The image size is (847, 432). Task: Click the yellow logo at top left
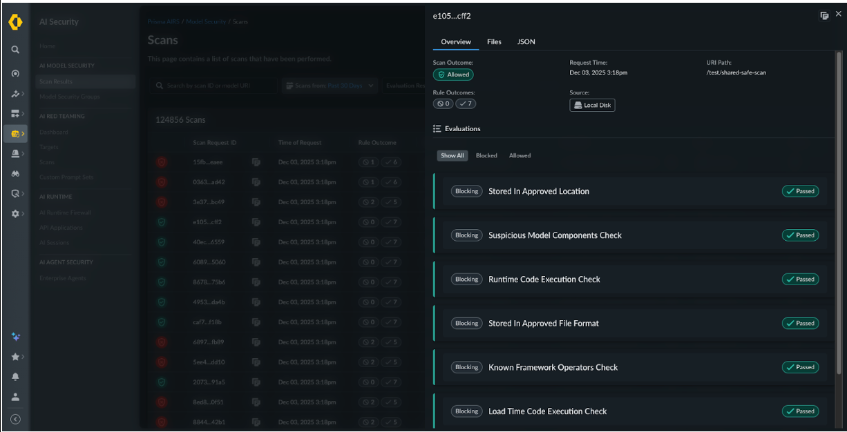(15, 22)
